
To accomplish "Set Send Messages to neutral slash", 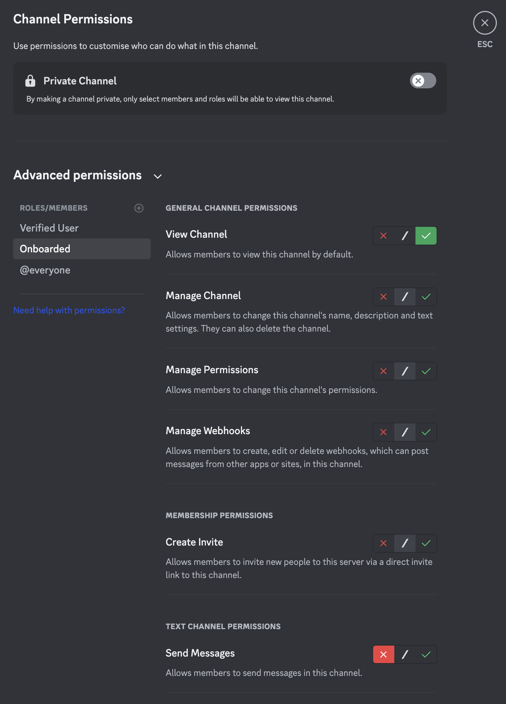I will click(x=405, y=655).
